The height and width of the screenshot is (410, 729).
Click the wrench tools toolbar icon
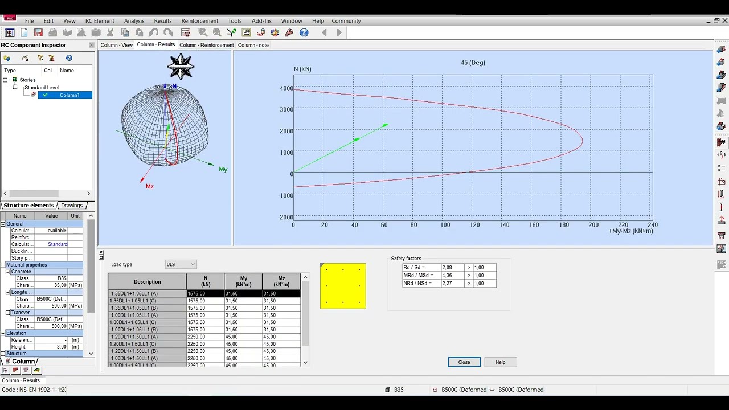coord(289,33)
